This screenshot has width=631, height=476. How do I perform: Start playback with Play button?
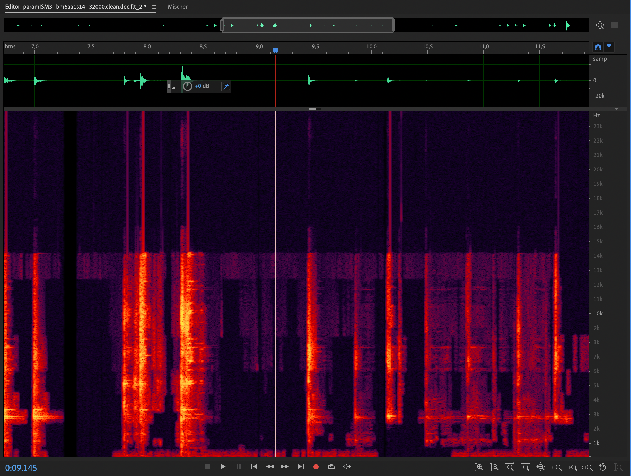point(223,466)
